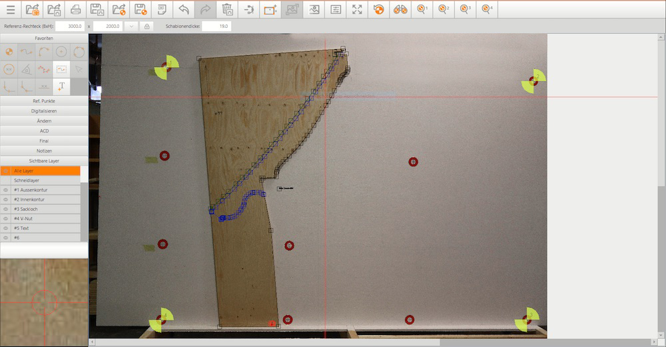Toggle the reference rectangle lock button

pyautogui.click(x=147, y=26)
